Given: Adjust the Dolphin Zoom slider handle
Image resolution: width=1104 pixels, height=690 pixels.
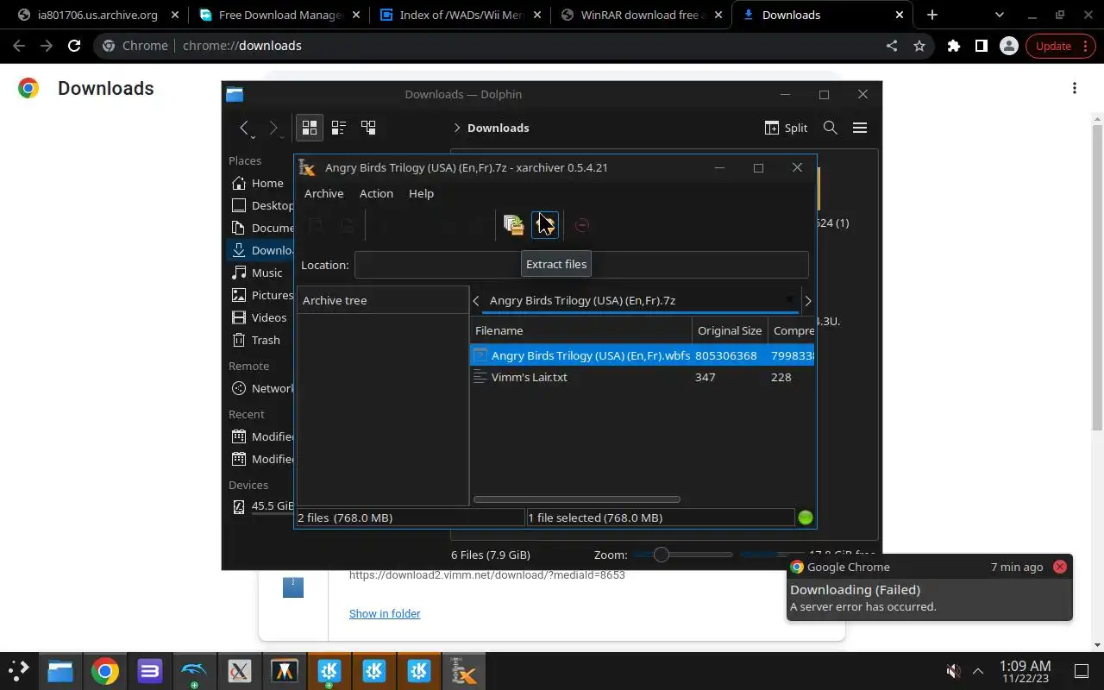Looking at the screenshot, I should [662, 555].
